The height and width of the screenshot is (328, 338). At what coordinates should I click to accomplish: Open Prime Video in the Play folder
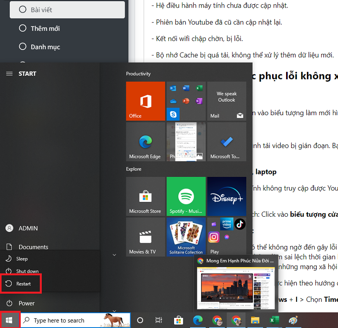coord(226,224)
